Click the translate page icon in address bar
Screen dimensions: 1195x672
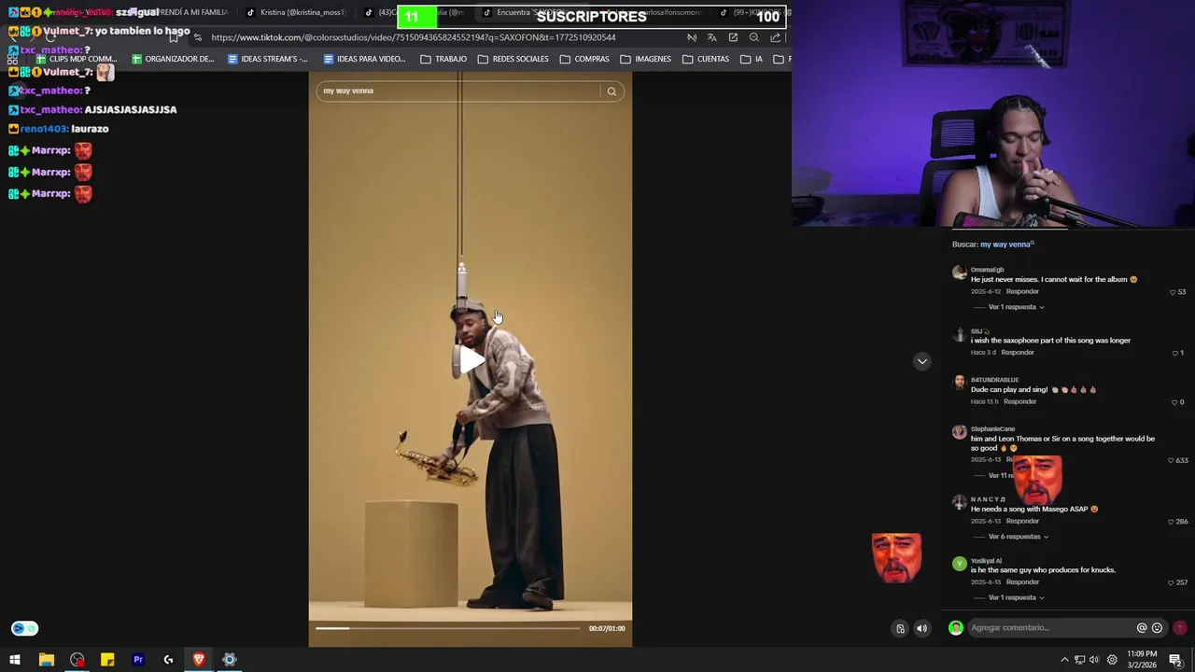711,37
